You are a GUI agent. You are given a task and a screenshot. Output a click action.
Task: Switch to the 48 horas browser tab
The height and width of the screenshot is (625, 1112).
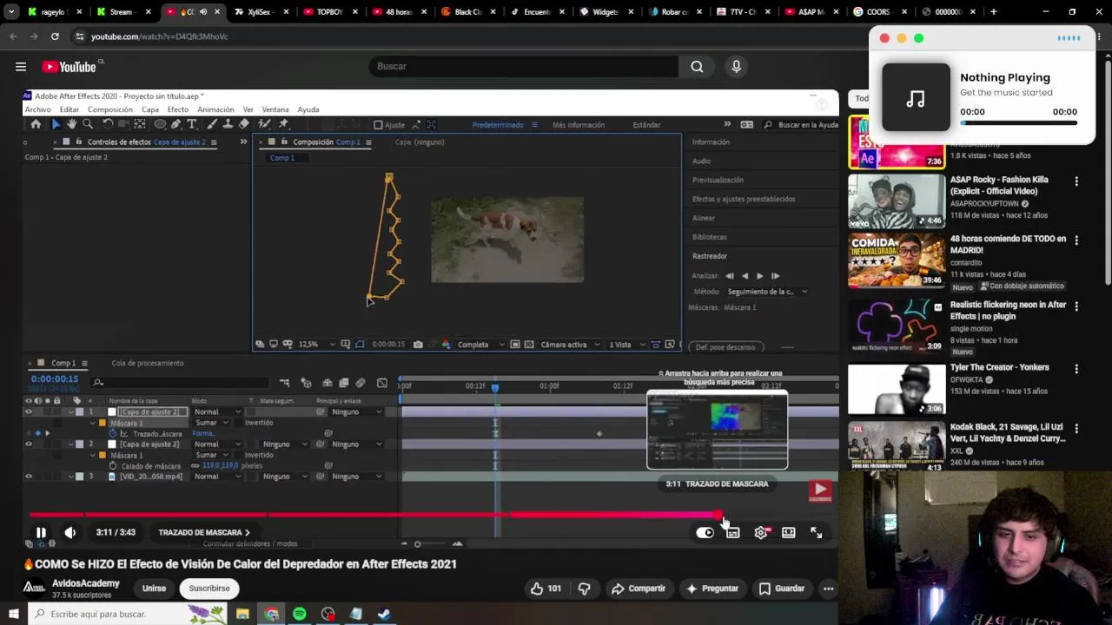[x=398, y=12]
